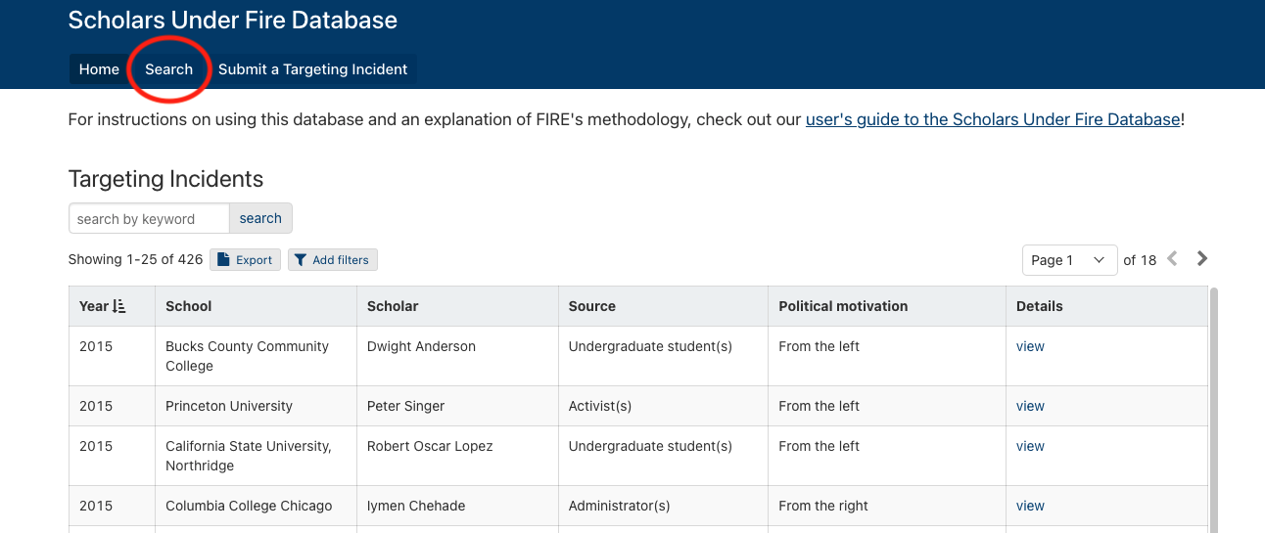
Task: Click the Scholars Under Fire Database title
Action: tap(232, 20)
